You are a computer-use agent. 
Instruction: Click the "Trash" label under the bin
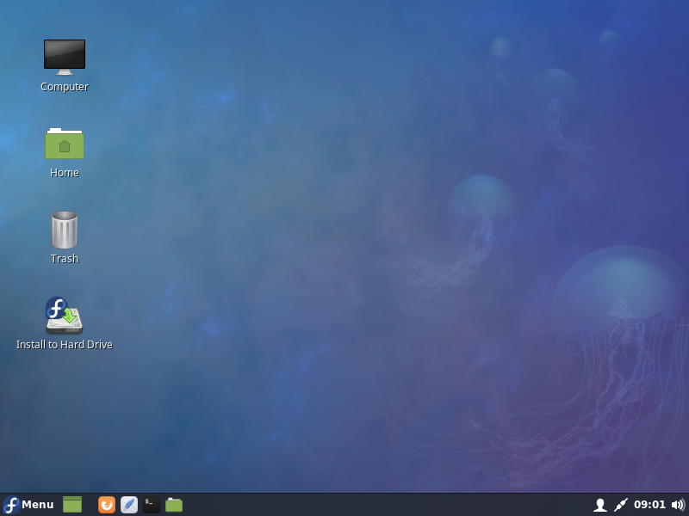click(x=65, y=259)
